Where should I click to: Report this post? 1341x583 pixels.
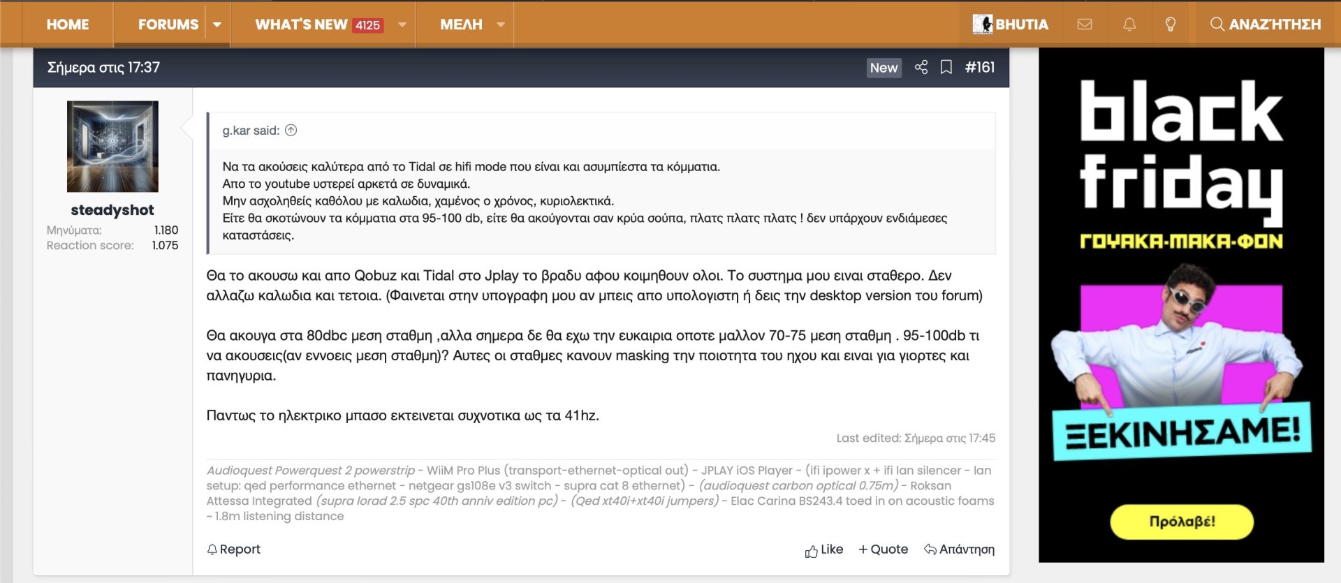pyautogui.click(x=233, y=549)
